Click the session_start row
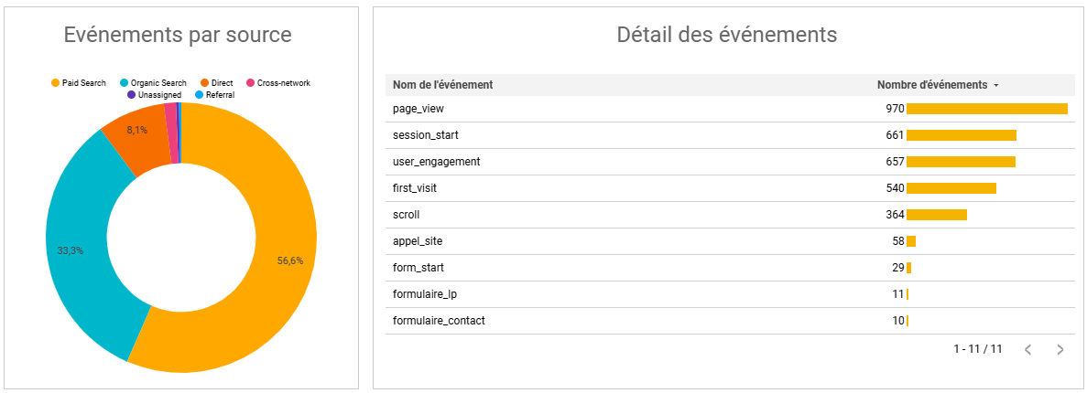1087x393 pixels. tap(728, 135)
